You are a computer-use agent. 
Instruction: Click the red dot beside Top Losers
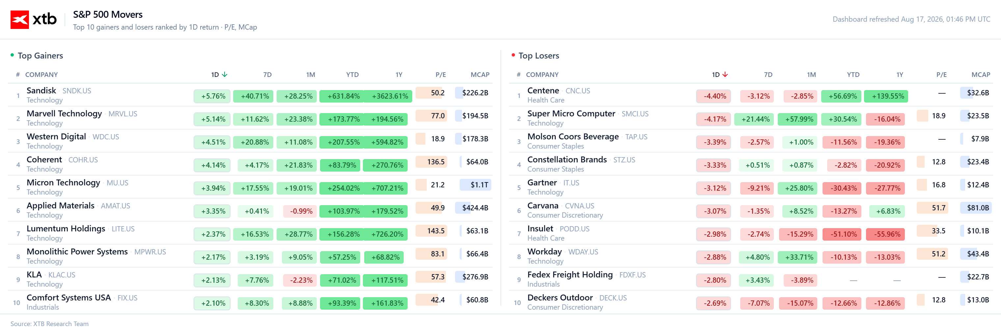coord(513,55)
